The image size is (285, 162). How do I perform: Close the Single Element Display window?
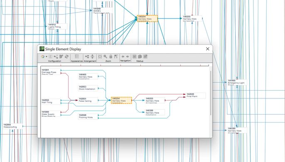click(x=208, y=49)
